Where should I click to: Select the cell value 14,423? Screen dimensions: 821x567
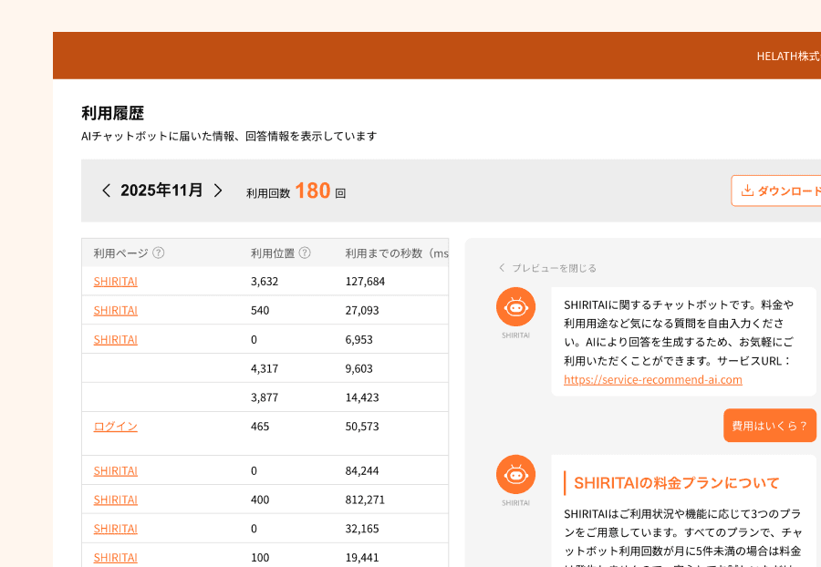pyautogui.click(x=362, y=397)
